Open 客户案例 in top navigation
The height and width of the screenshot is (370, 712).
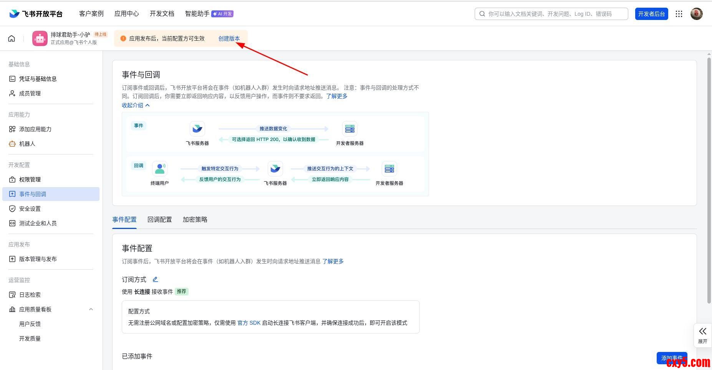[91, 14]
